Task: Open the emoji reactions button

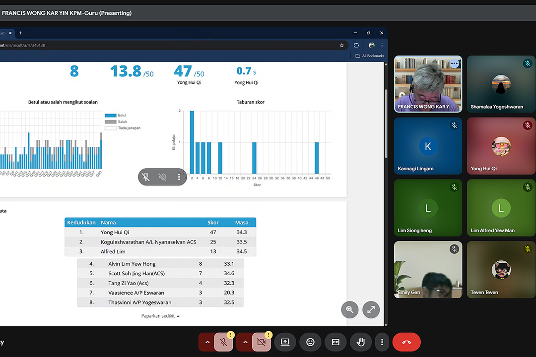Action: click(x=310, y=342)
